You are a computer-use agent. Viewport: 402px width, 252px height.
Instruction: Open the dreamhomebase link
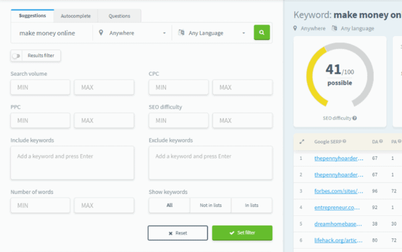coord(338,224)
